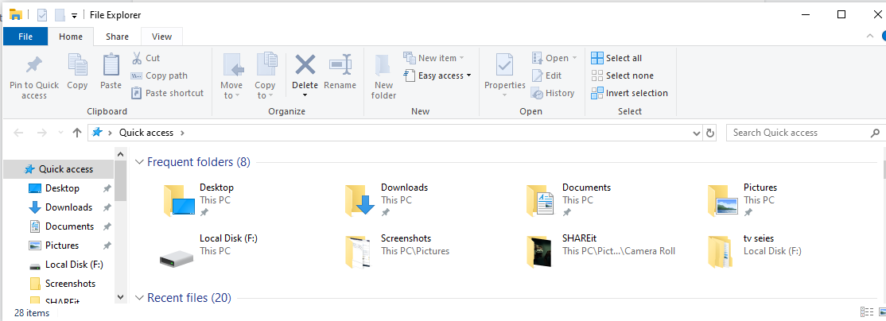Click the Cut scissors icon
Image resolution: width=886 pixels, height=321 pixels.
137,57
